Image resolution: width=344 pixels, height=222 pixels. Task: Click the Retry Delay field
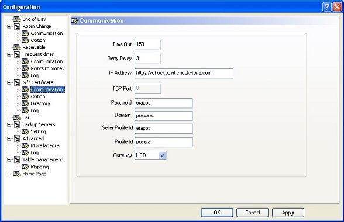[x=147, y=59]
